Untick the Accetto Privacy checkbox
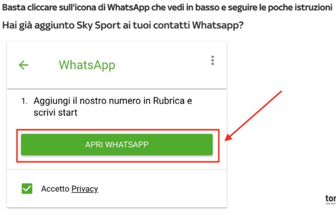 tap(27, 188)
